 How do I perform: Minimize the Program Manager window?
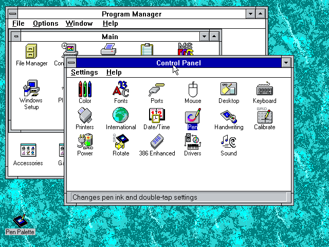(250, 14)
